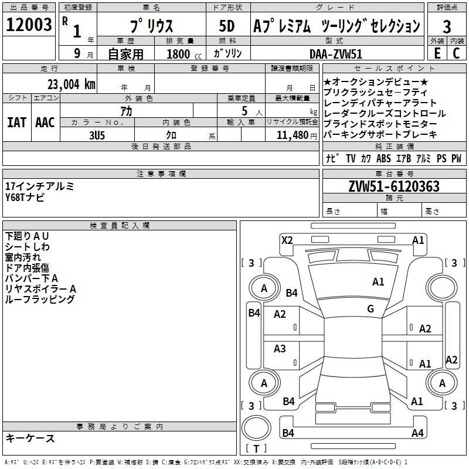This screenshot has height=469, width=469.
Task: Click the lot number 12003
Action: click(x=29, y=25)
